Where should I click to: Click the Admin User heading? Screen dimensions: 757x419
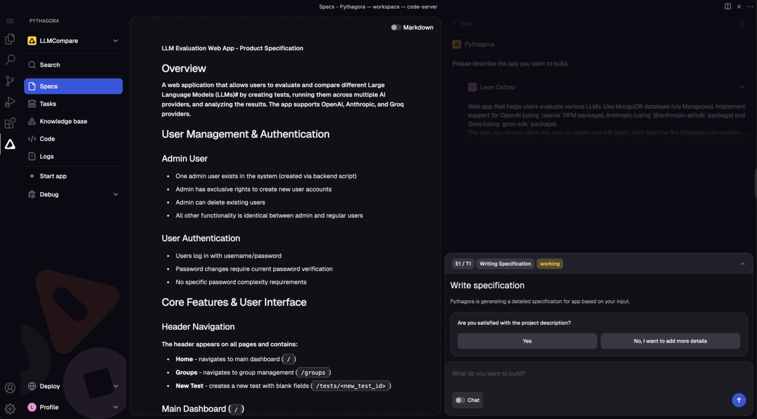click(185, 159)
